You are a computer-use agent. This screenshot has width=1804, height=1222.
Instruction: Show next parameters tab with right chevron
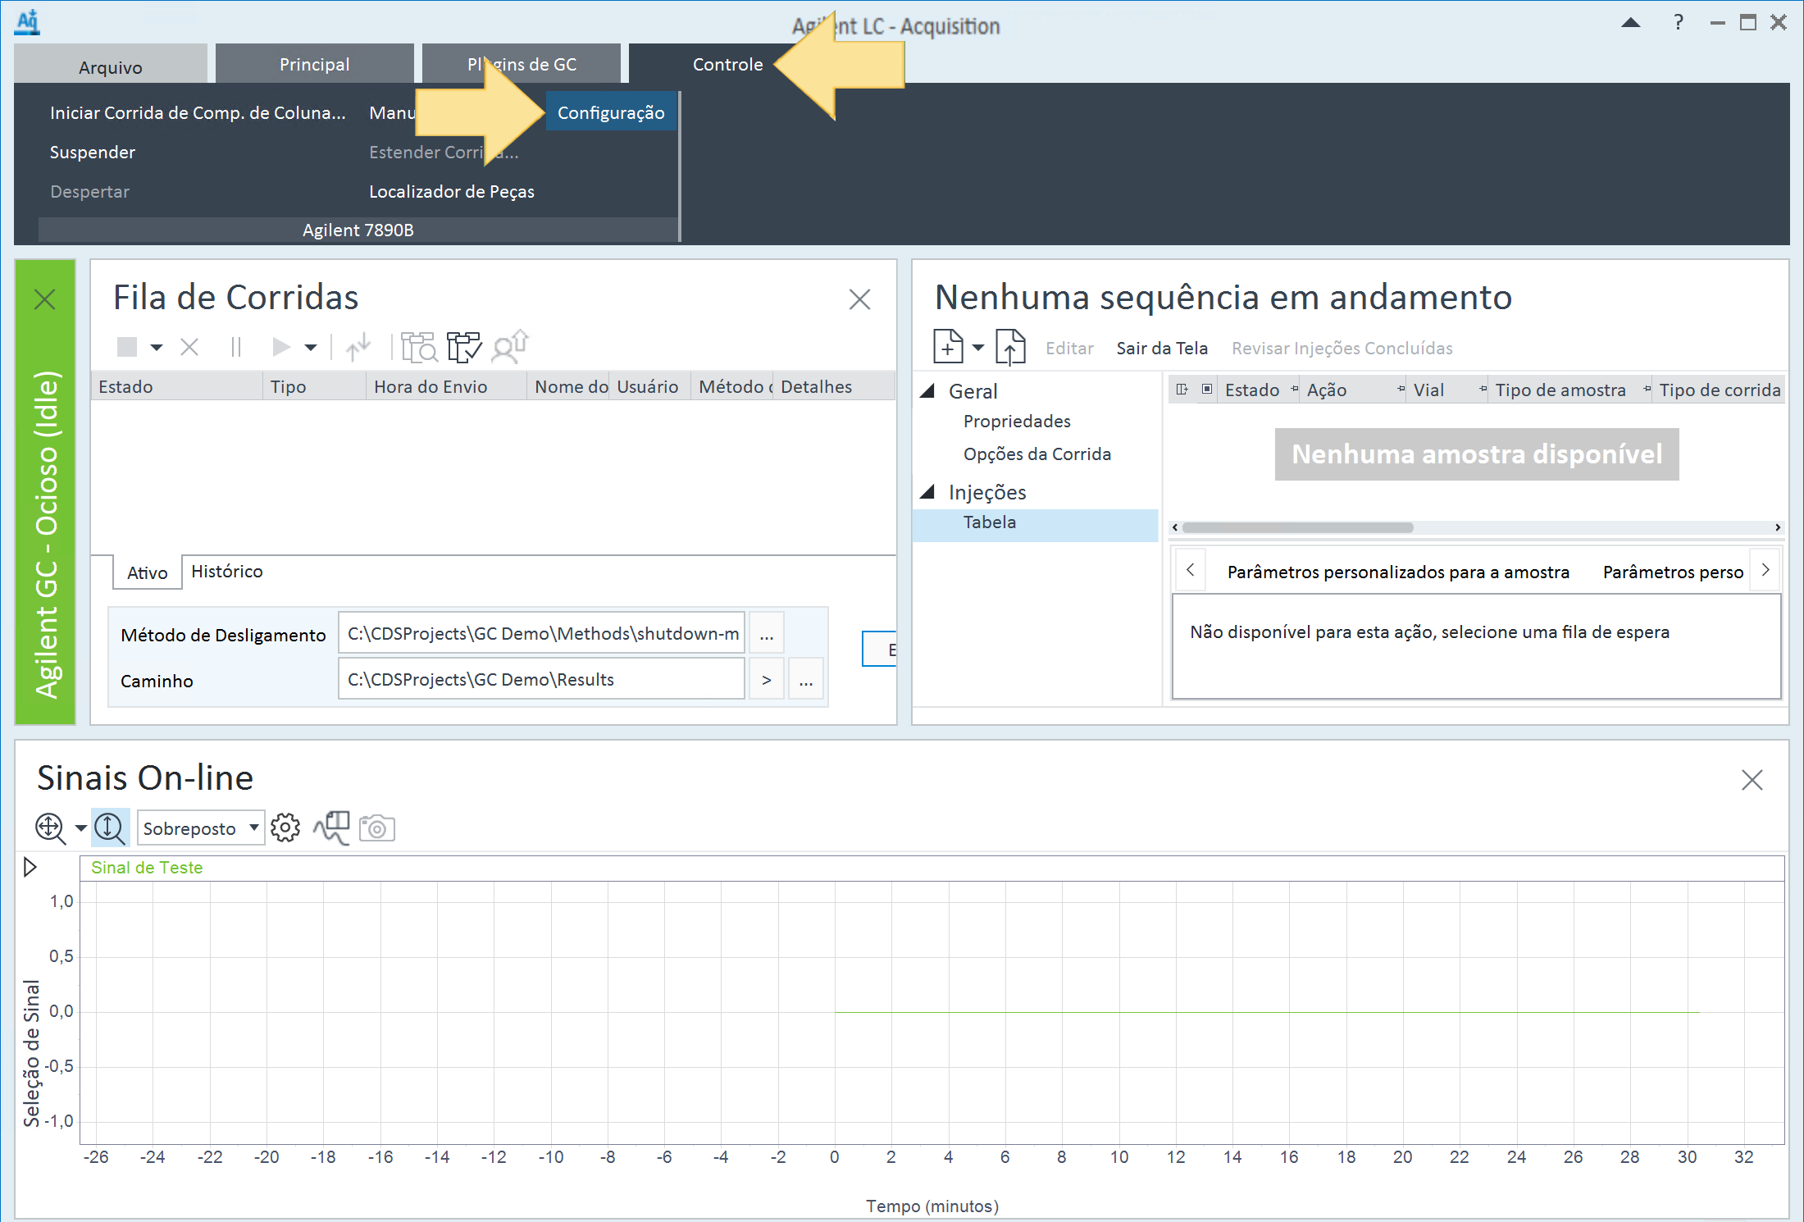coord(1765,570)
